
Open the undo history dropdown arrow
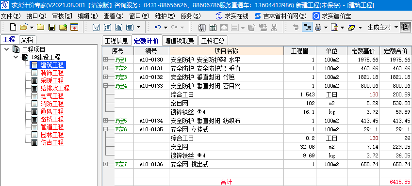(165, 27)
